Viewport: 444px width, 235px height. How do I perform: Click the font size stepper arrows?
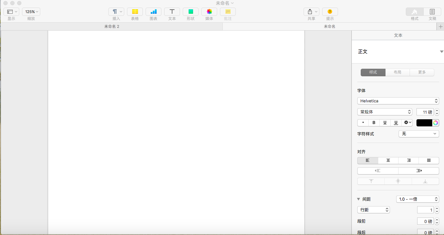coord(437,112)
